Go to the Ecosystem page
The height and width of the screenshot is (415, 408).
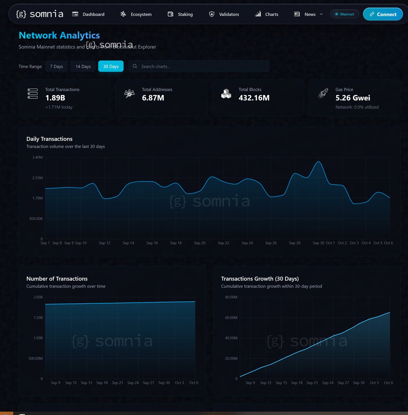point(141,14)
